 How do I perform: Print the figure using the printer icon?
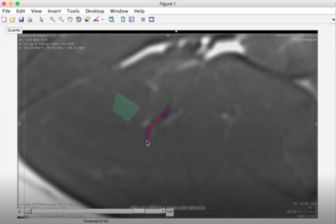(30, 19)
